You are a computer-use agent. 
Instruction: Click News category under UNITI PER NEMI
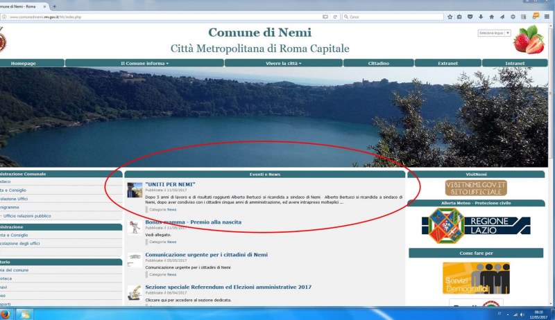pyautogui.click(x=171, y=209)
